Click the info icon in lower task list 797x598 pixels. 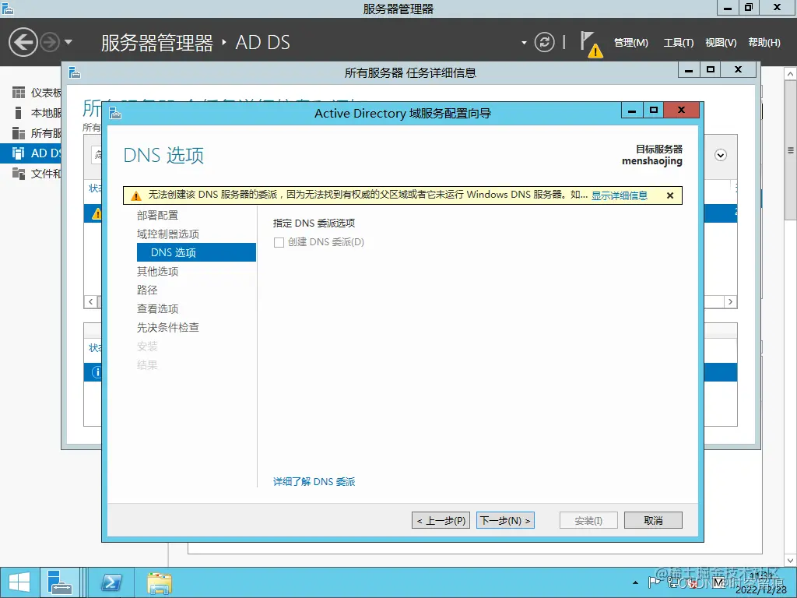(97, 372)
